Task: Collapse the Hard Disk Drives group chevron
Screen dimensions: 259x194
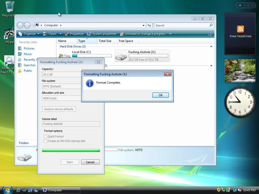Action: [211, 46]
